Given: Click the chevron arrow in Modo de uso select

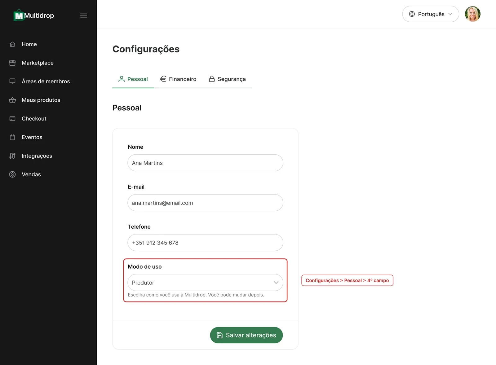Looking at the screenshot, I should [276, 283].
